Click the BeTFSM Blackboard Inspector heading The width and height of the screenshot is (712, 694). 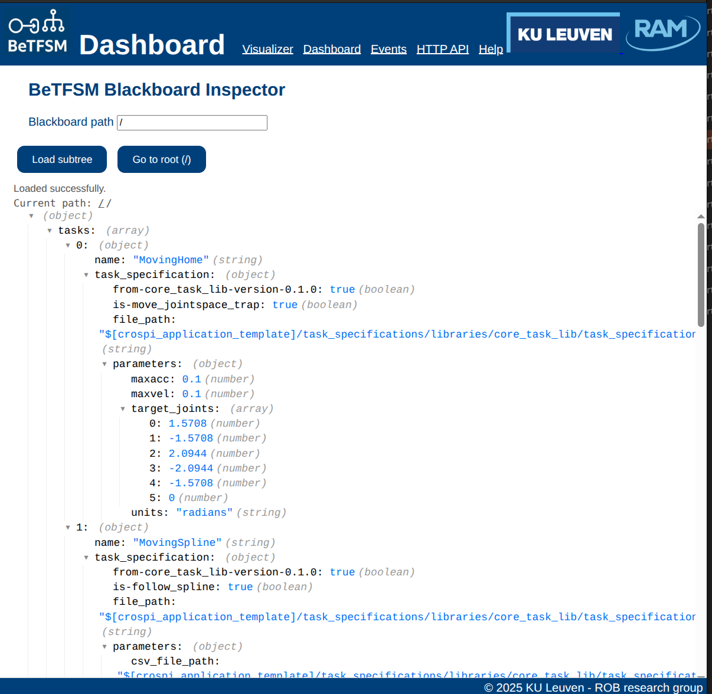click(x=156, y=90)
